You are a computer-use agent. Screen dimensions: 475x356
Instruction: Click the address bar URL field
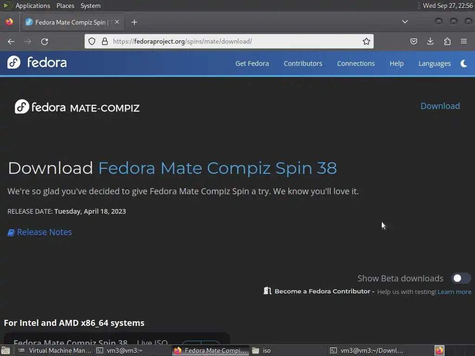[x=229, y=41]
